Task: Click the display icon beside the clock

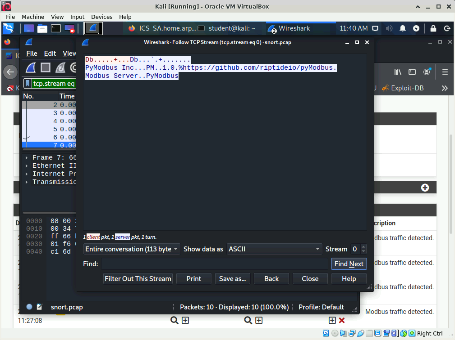Action: pyautogui.click(x=375, y=28)
